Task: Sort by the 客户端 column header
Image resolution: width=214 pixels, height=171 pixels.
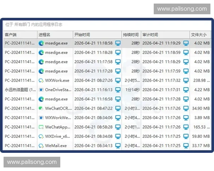Action: click(x=20, y=35)
